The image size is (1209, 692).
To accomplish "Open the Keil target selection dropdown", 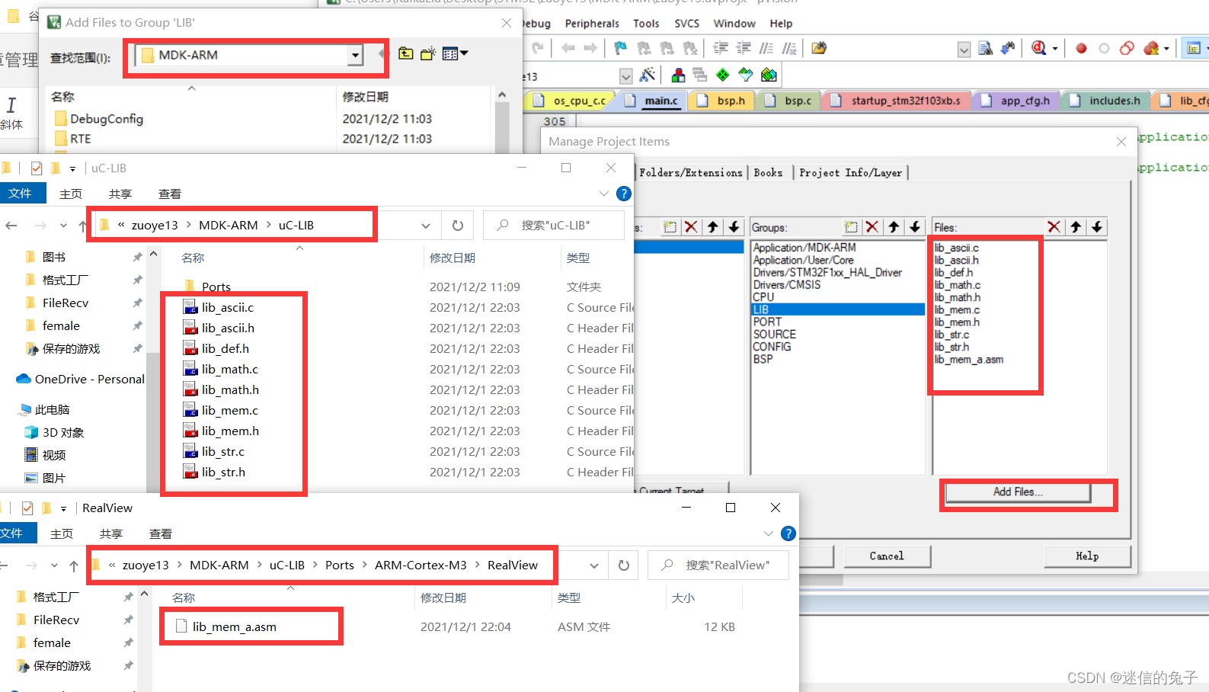I will (x=625, y=76).
